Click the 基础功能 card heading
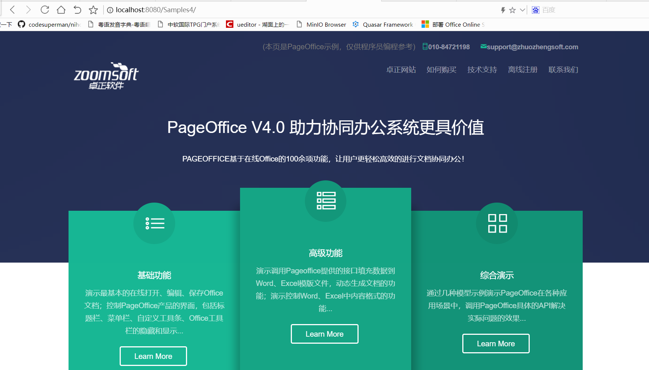This screenshot has height=370, width=649. coord(154,275)
